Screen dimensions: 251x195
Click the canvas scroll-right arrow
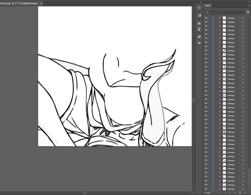coord(190,193)
